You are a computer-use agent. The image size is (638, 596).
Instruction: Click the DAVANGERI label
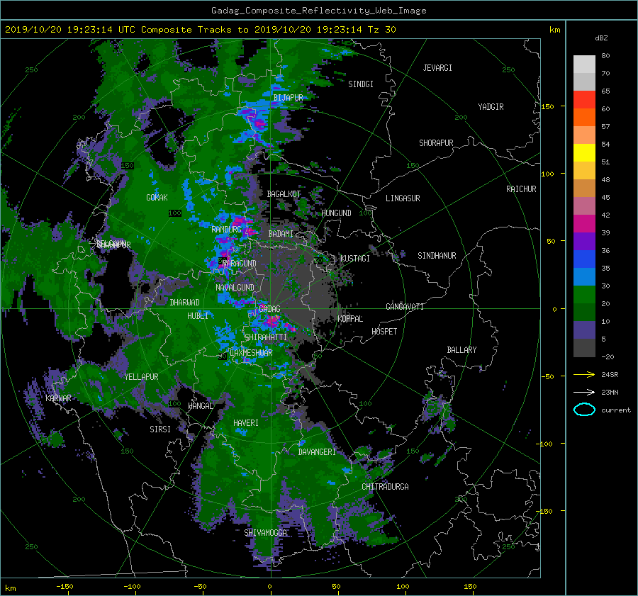317,452
